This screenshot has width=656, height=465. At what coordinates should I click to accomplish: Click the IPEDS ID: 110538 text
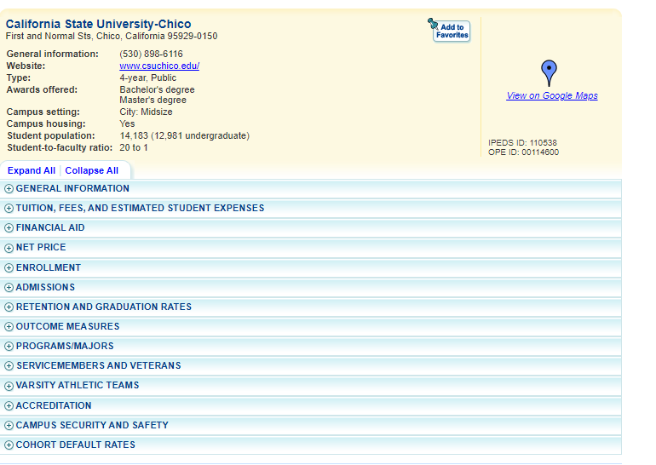click(x=522, y=142)
